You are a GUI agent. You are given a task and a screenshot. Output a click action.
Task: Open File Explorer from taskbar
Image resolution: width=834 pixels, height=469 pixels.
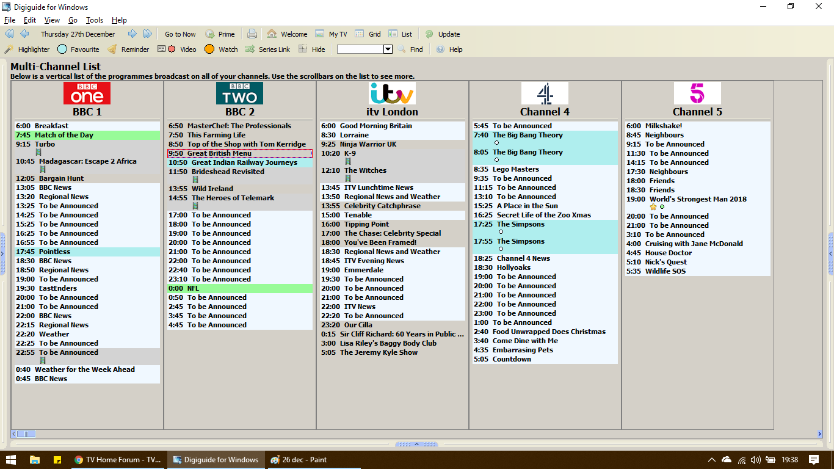pos(34,460)
